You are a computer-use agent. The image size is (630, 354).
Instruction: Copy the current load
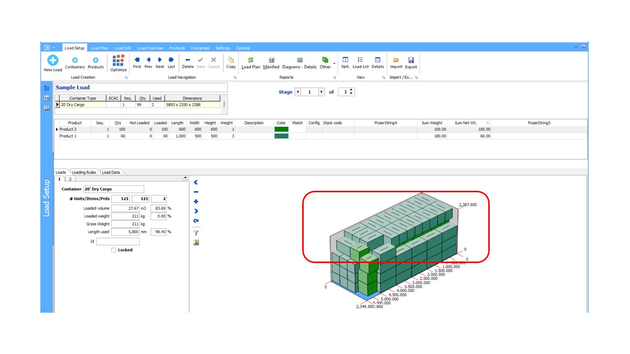coord(231,63)
